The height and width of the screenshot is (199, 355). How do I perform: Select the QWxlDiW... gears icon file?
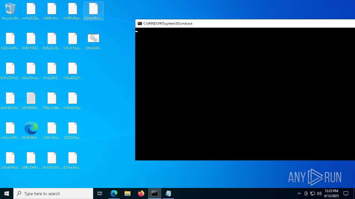pos(93,41)
